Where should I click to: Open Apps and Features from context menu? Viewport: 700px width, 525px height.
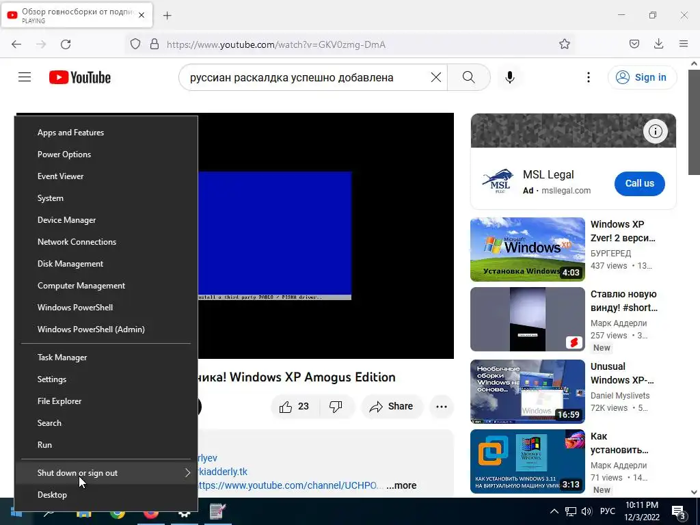[106, 133]
